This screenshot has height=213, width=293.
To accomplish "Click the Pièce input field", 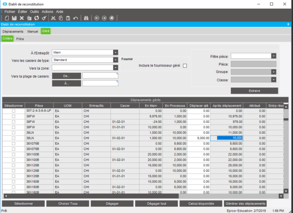I will pos(253,64).
